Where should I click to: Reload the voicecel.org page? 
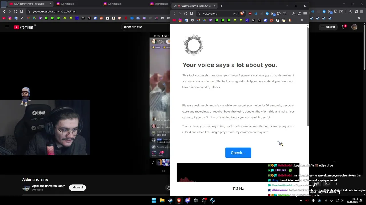pyautogui.click(x=186, y=13)
